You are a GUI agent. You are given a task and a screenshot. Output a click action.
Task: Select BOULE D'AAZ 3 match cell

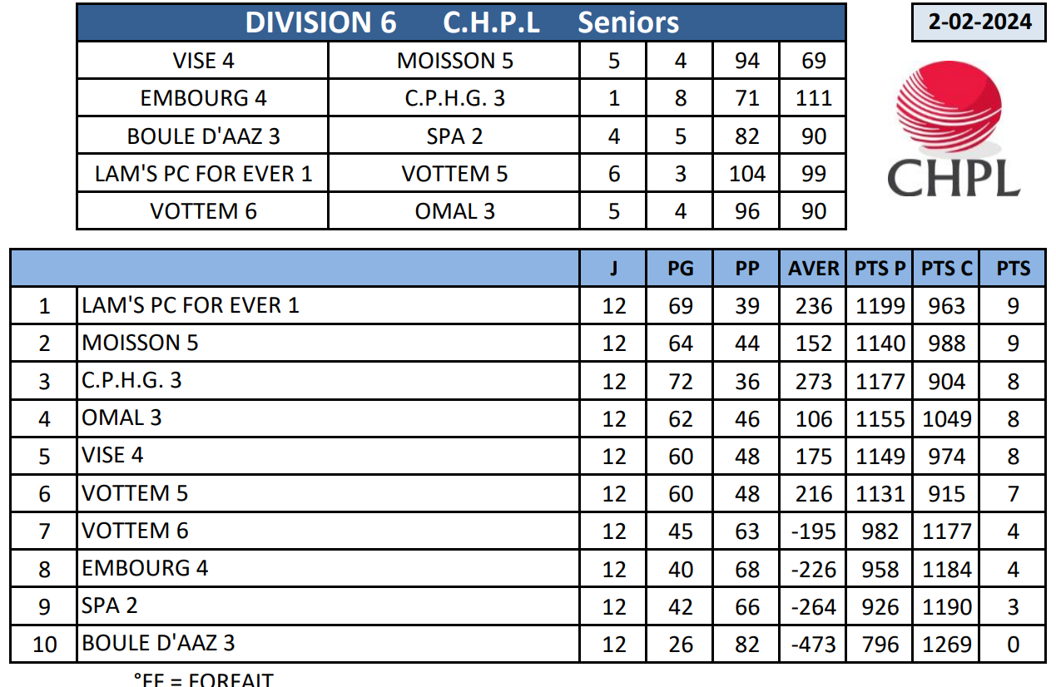tap(203, 136)
